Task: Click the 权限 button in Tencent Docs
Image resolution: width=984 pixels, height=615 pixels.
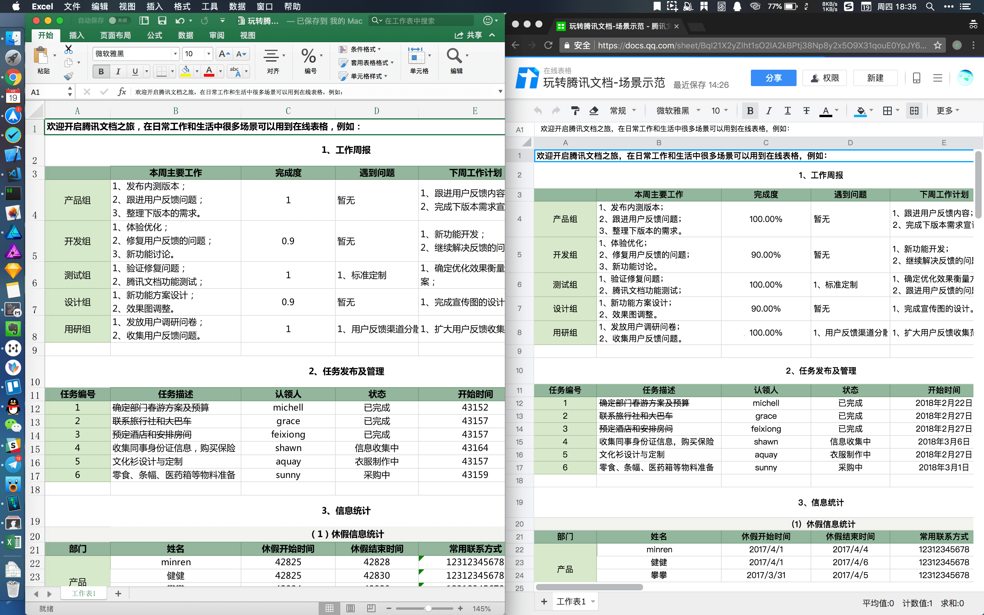Action: pyautogui.click(x=825, y=78)
